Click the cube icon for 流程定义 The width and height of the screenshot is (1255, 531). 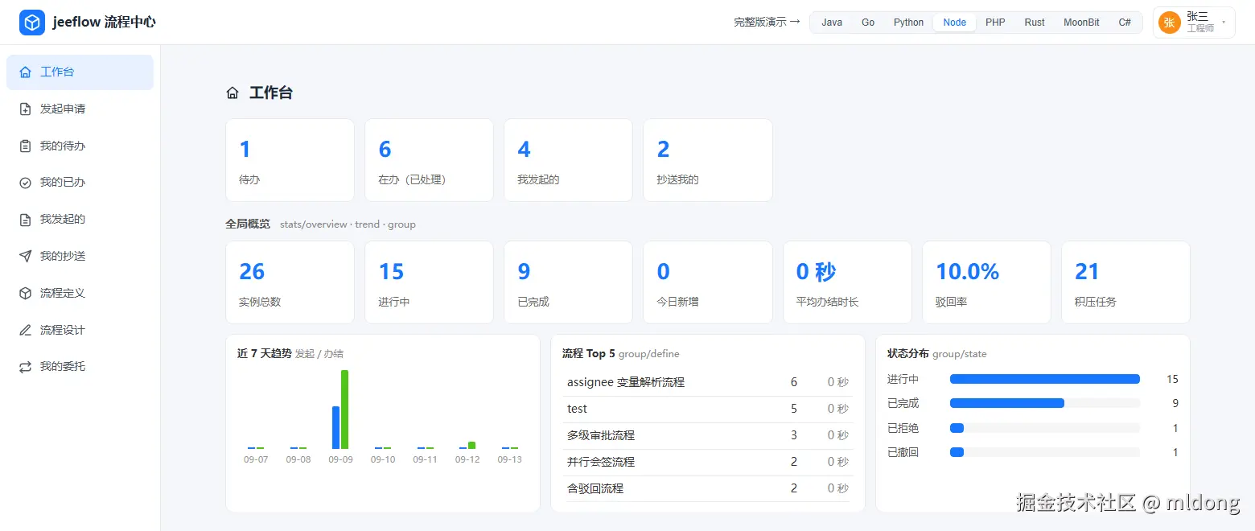26,293
